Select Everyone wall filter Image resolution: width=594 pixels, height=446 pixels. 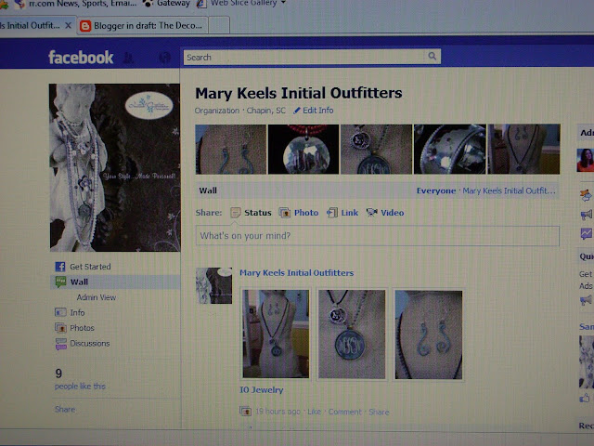coord(436,190)
